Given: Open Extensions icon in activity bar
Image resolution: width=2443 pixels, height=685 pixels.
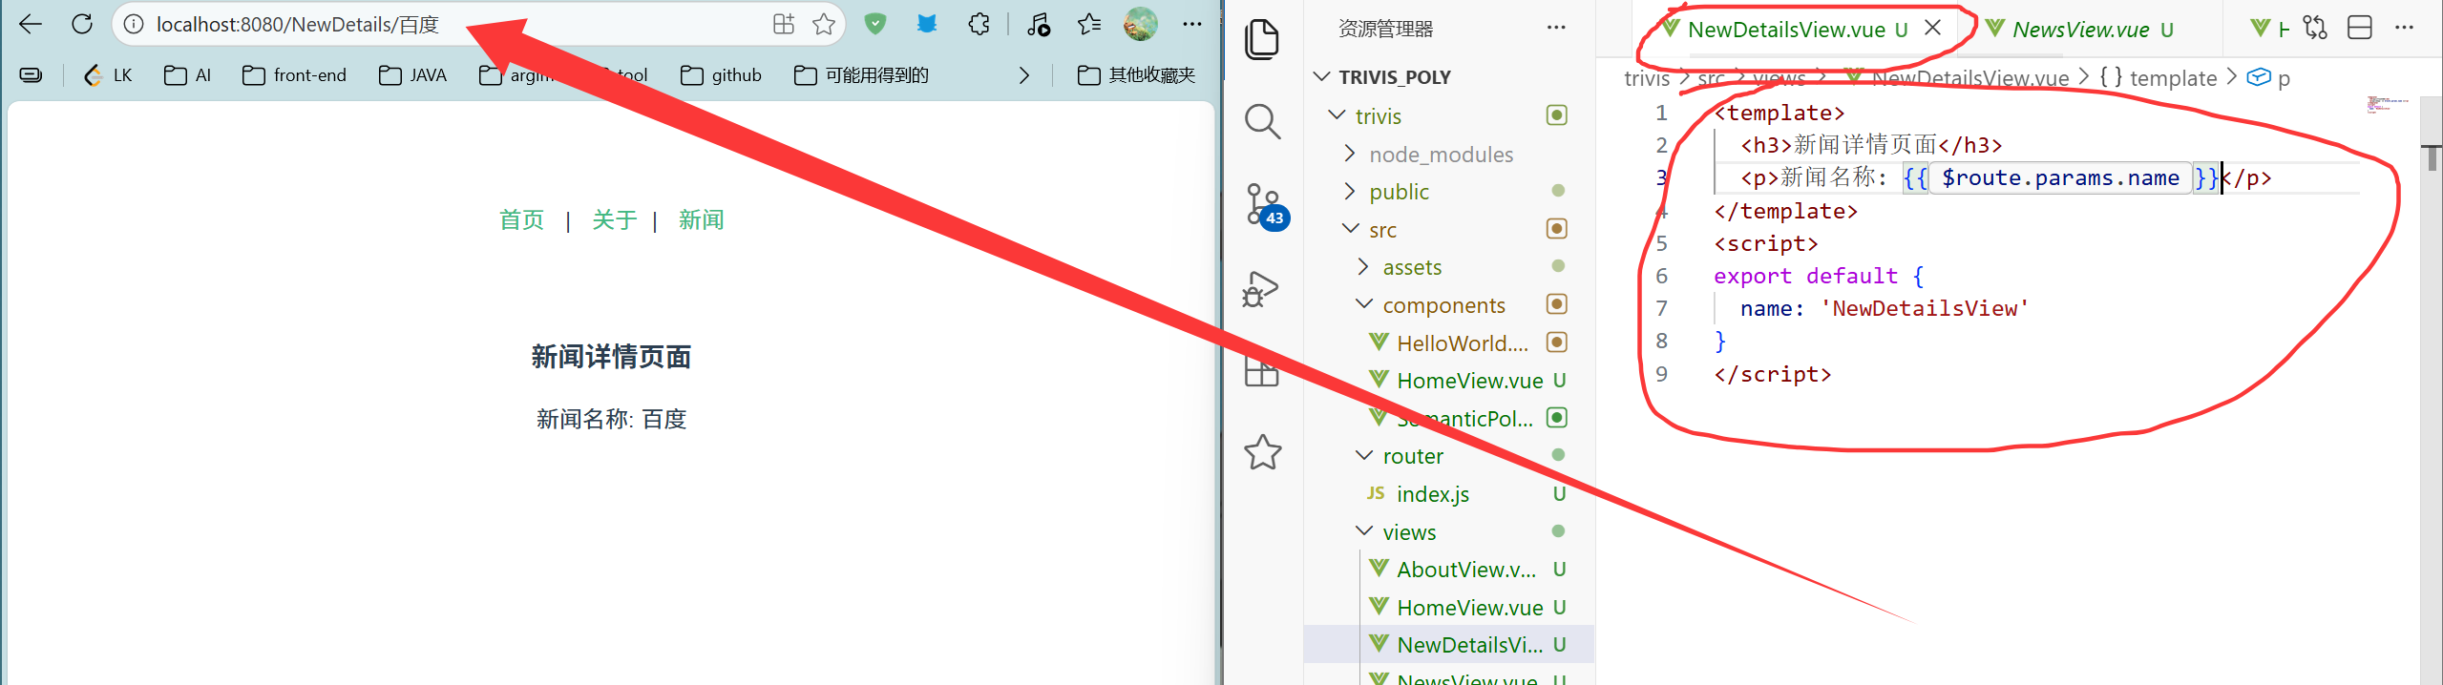Looking at the screenshot, I should pos(1261,370).
